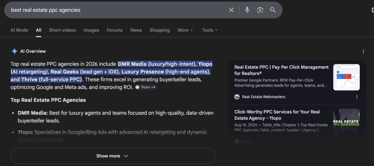Viewport: 374px width, 166px height.
Task: Click the Real Estate Webmasters site favicon
Action: coord(237,97)
